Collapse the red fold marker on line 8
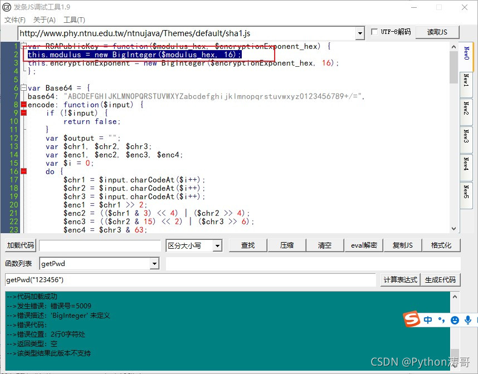Image resolution: width=478 pixels, height=374 pixels. pos(24,105)
